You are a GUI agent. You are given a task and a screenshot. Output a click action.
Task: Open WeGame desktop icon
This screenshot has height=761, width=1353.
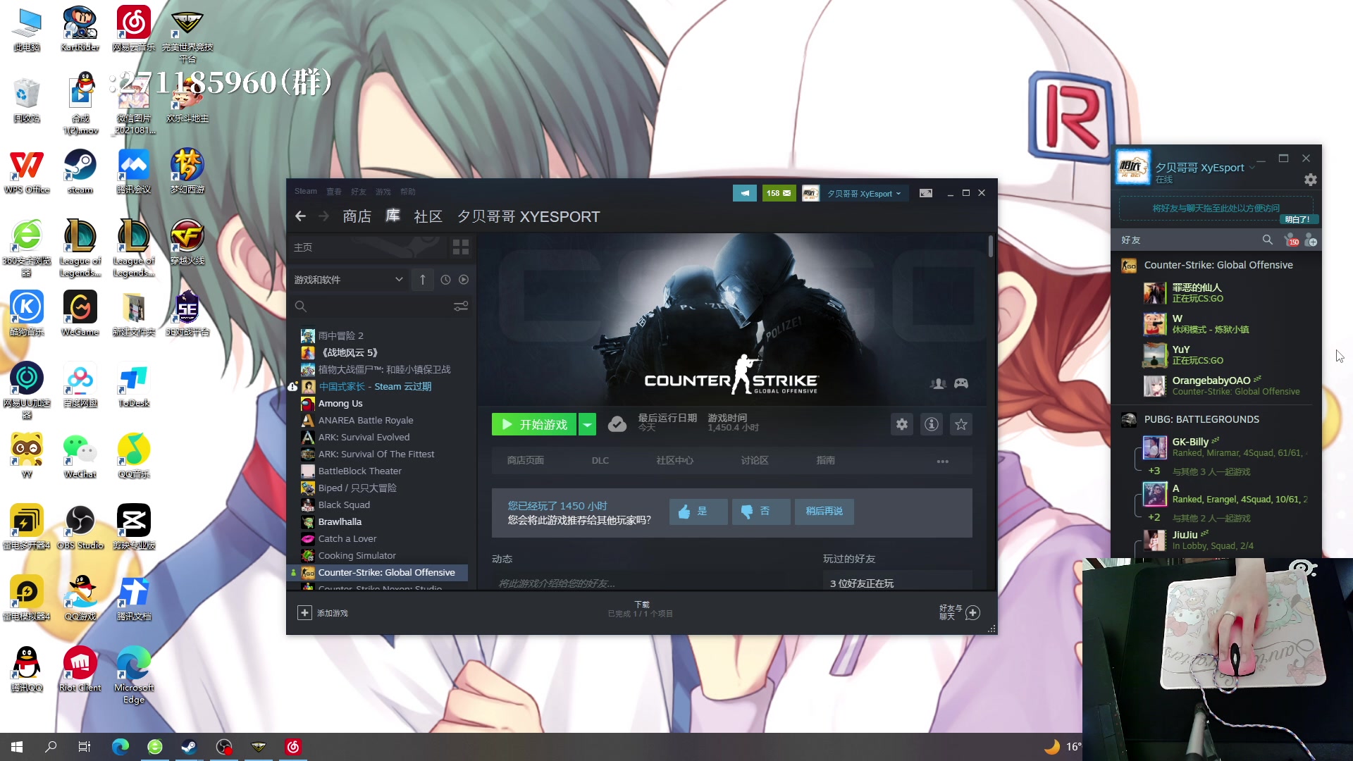(80, 314)
